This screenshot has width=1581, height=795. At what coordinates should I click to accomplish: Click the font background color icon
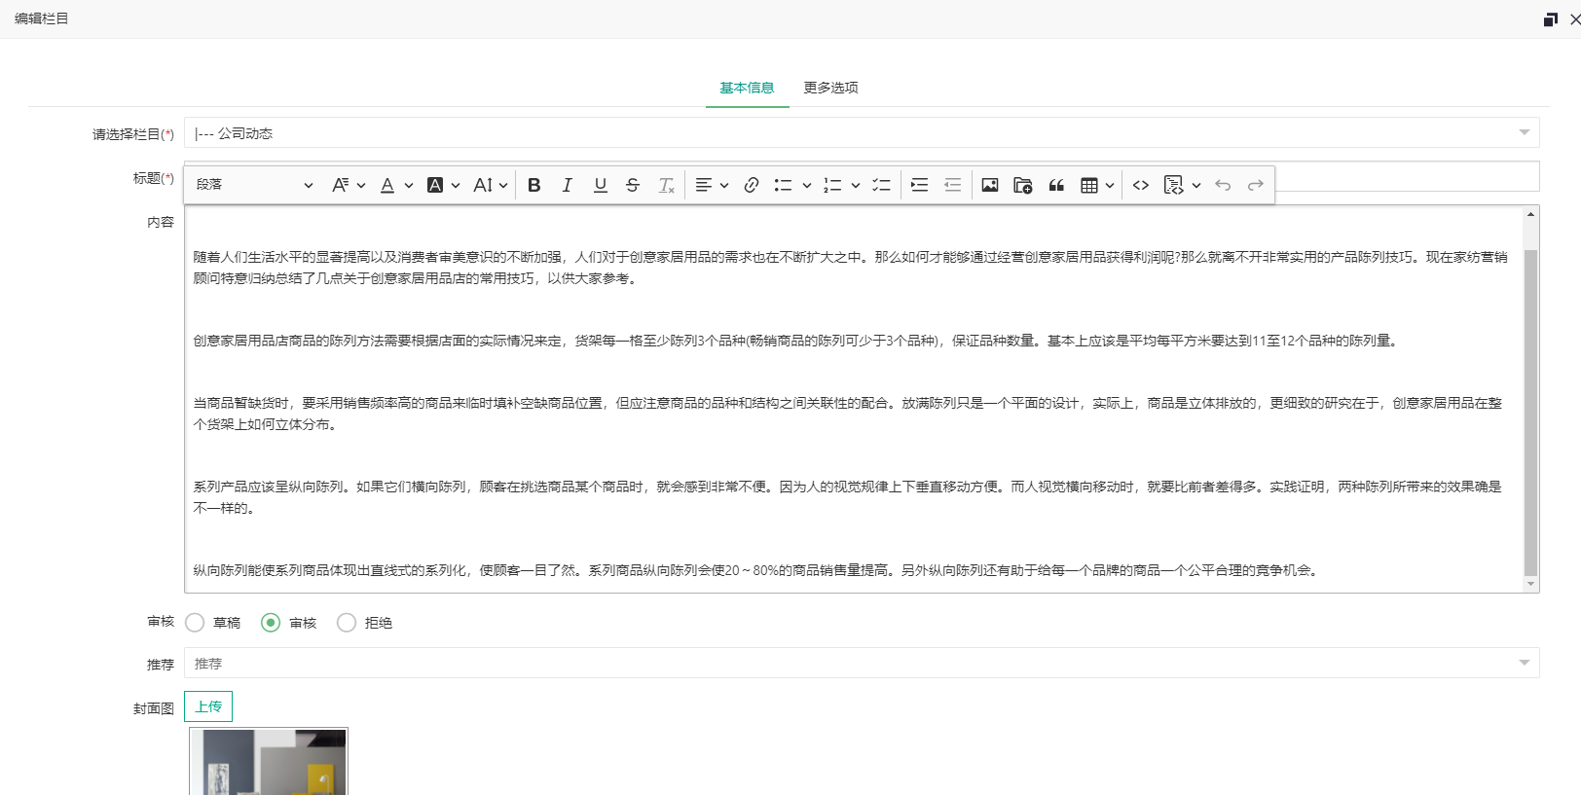pos(435,185)
